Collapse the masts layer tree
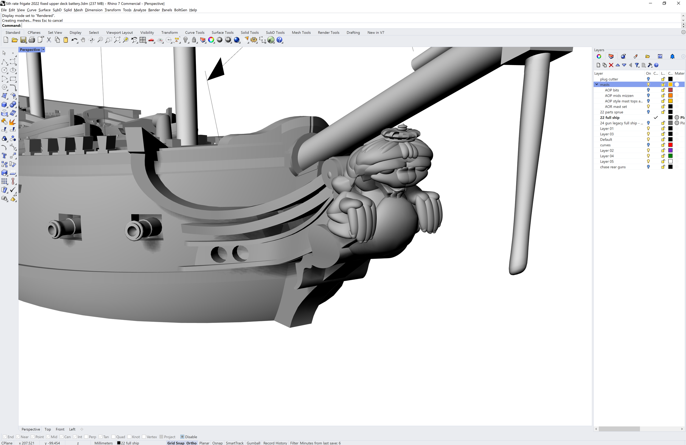The image size is (686, 445). pyautogui.click(x=596, y=85)
